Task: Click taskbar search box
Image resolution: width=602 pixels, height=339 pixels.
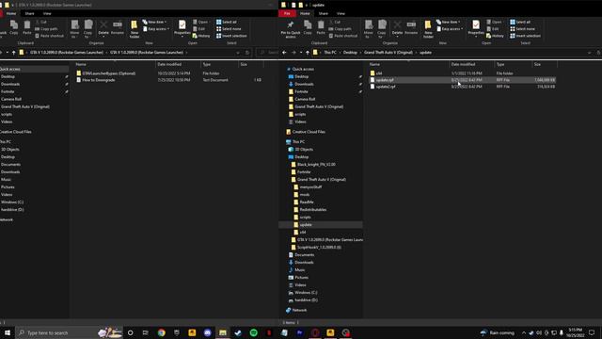Action: click(x=69, y=332)
